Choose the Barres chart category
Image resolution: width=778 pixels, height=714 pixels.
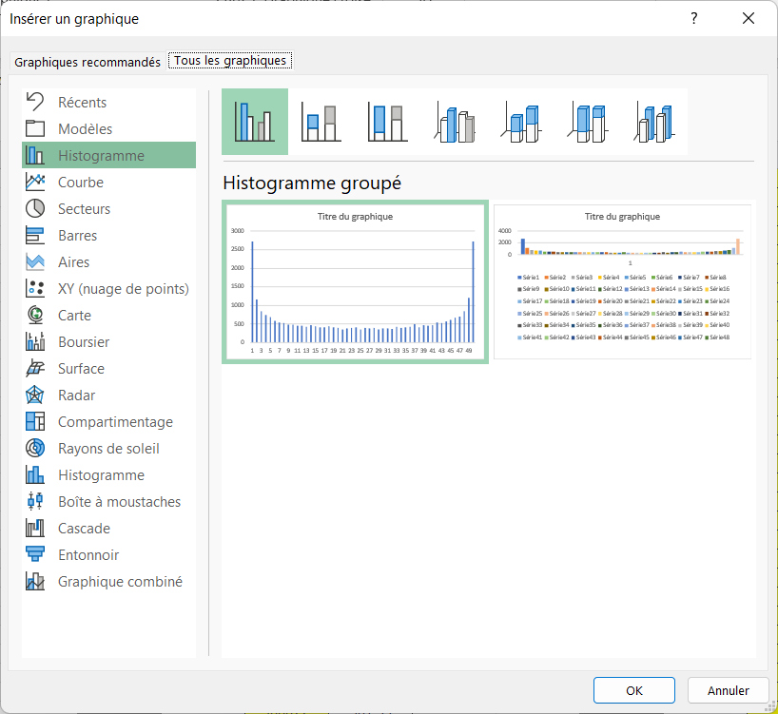pyautogui.click(x=108, y=236)
